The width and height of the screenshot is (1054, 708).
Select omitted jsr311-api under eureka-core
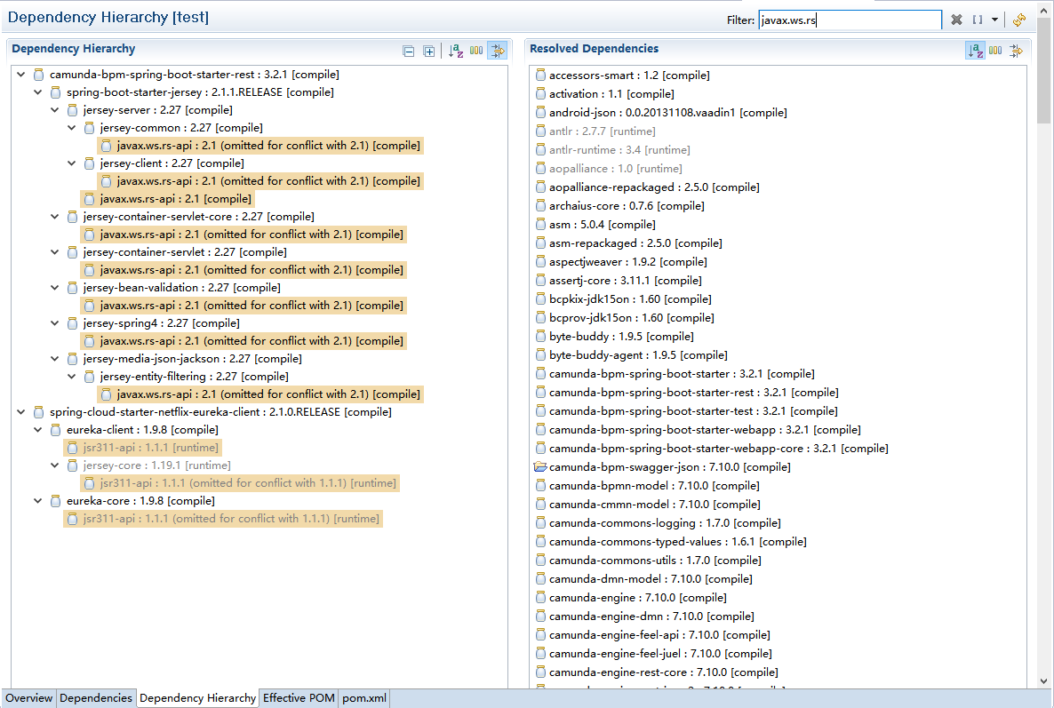tap(223, 519)
